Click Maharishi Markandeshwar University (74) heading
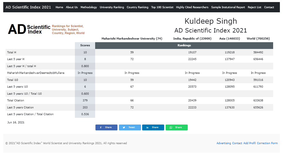The height and width of the screenshot is (155, 284). 132,38
